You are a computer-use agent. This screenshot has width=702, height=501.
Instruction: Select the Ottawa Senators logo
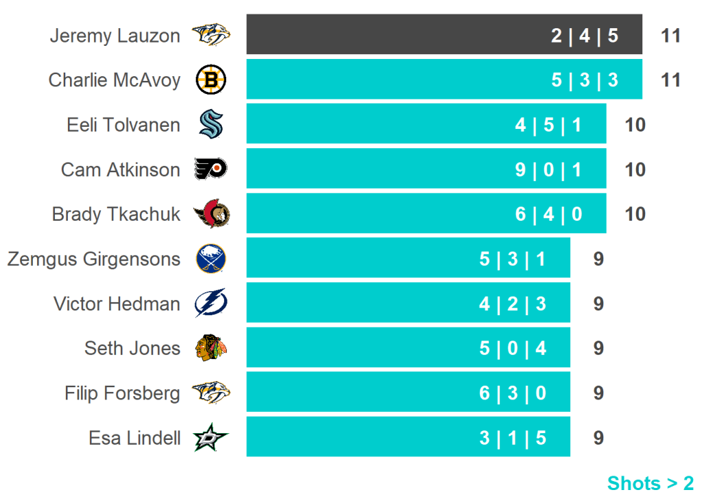(210, 215)
